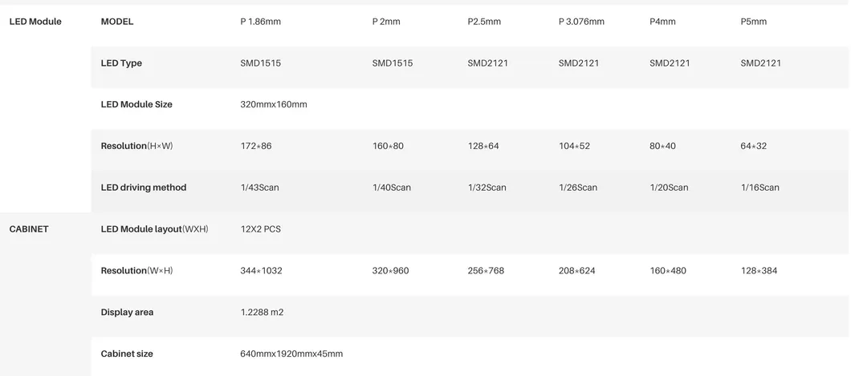Click the LED Module layout row label

154,229
